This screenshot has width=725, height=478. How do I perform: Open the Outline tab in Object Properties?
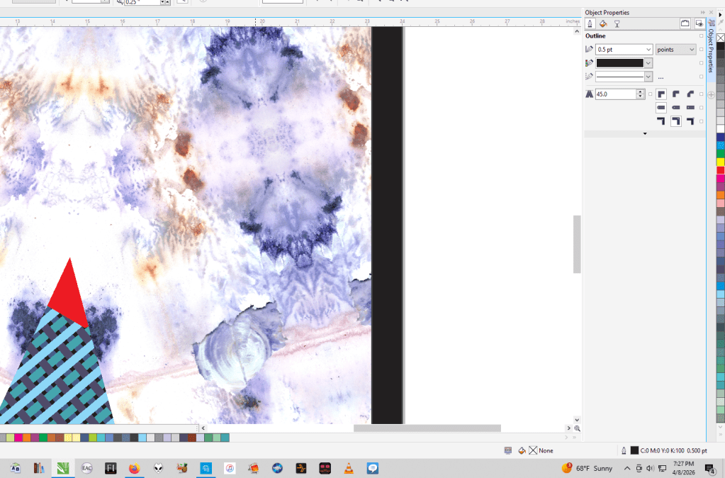click(x=590, y=23)
